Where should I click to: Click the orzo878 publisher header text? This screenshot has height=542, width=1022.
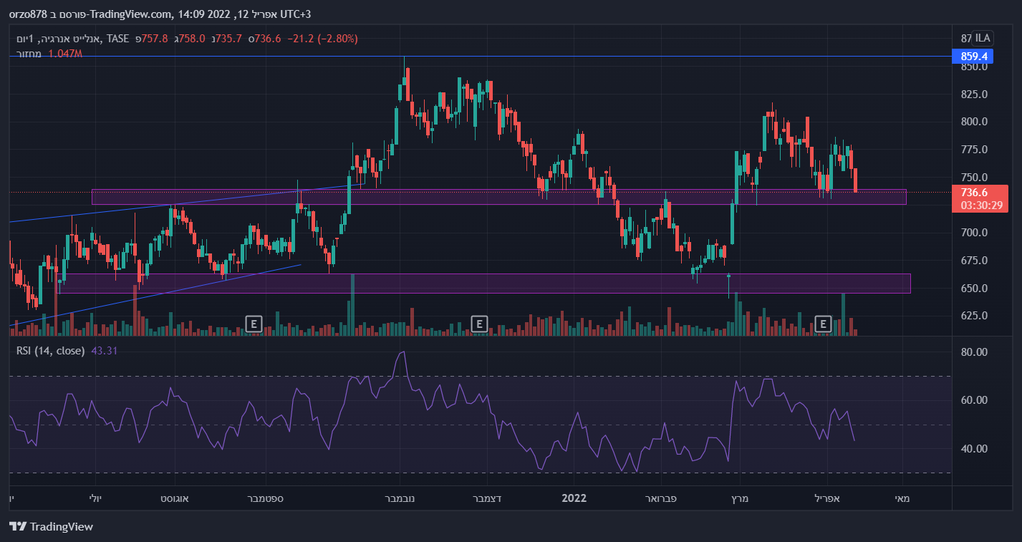click(x=30, y=14)
